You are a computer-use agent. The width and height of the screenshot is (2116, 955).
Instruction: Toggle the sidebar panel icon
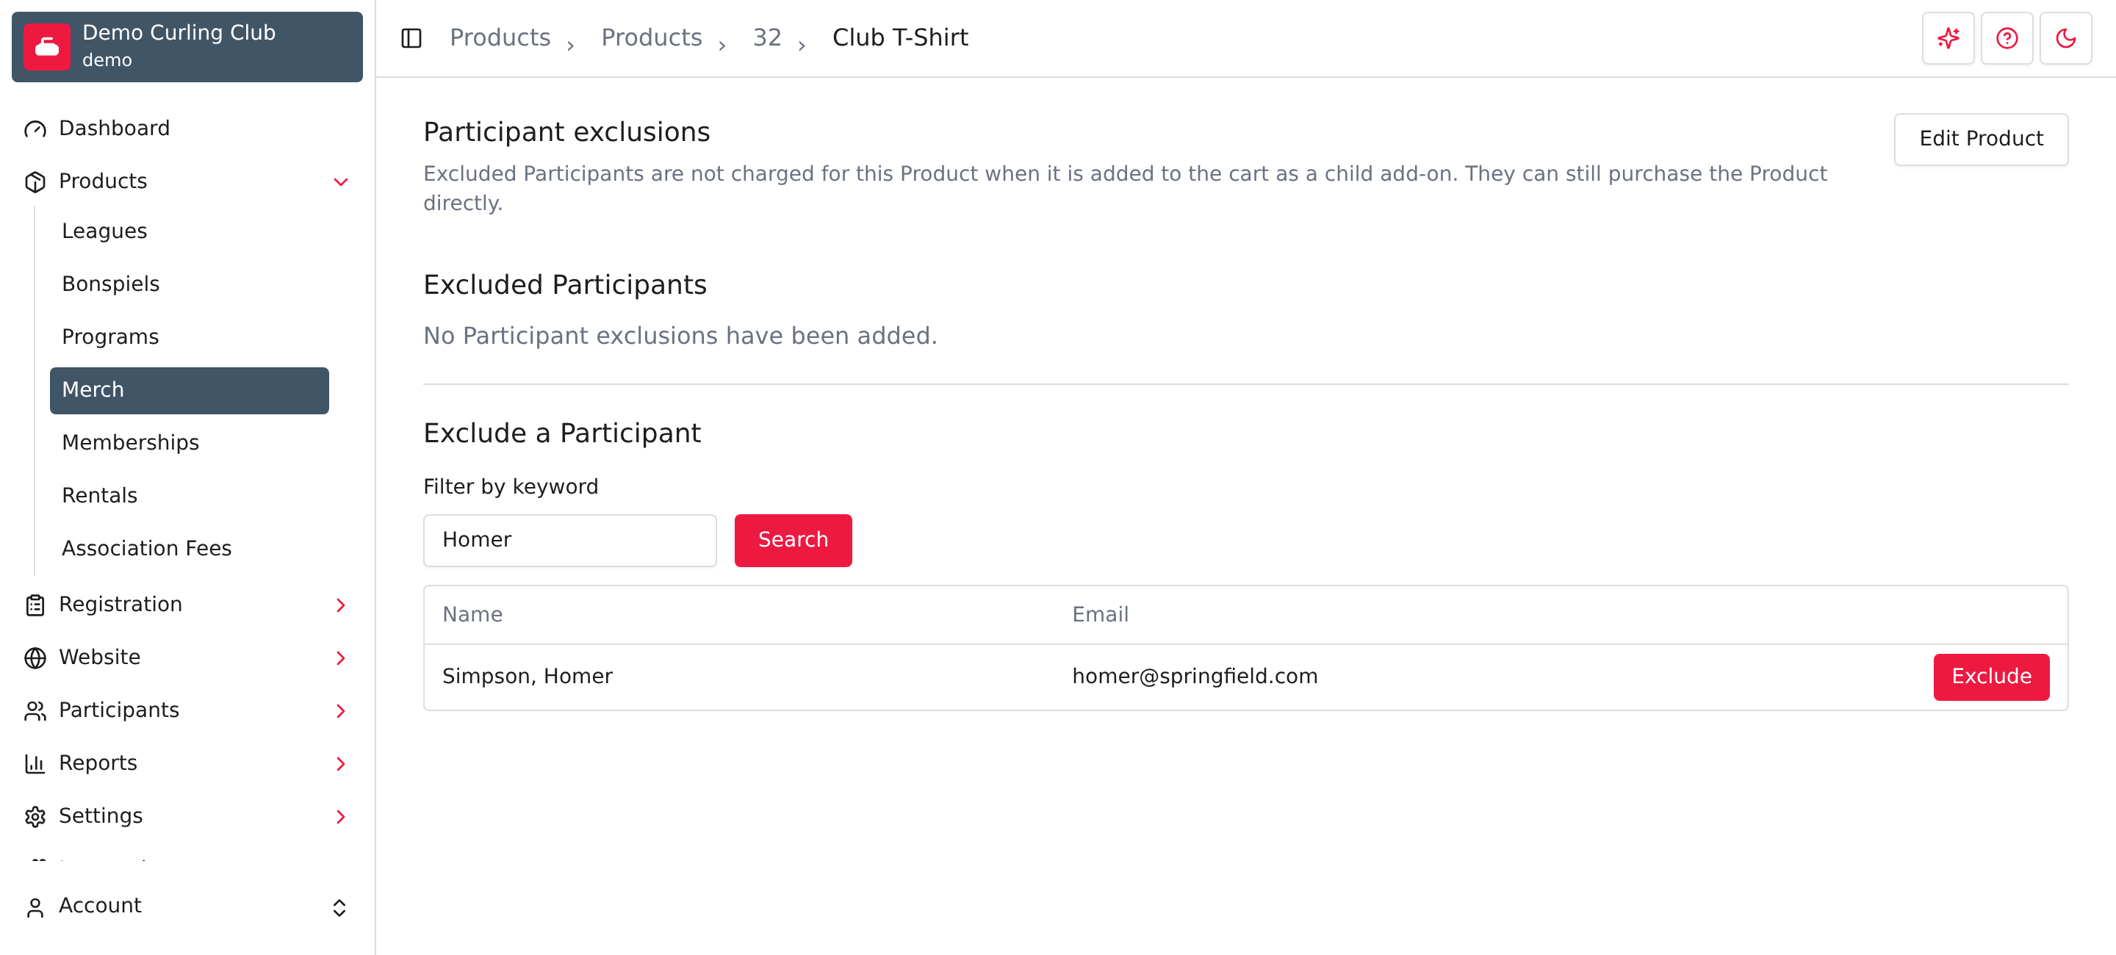[411, 37]
